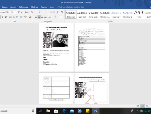Apply the Heading 1 style
The height and width of the screenshot is (114, 151).
coord(116,15)
